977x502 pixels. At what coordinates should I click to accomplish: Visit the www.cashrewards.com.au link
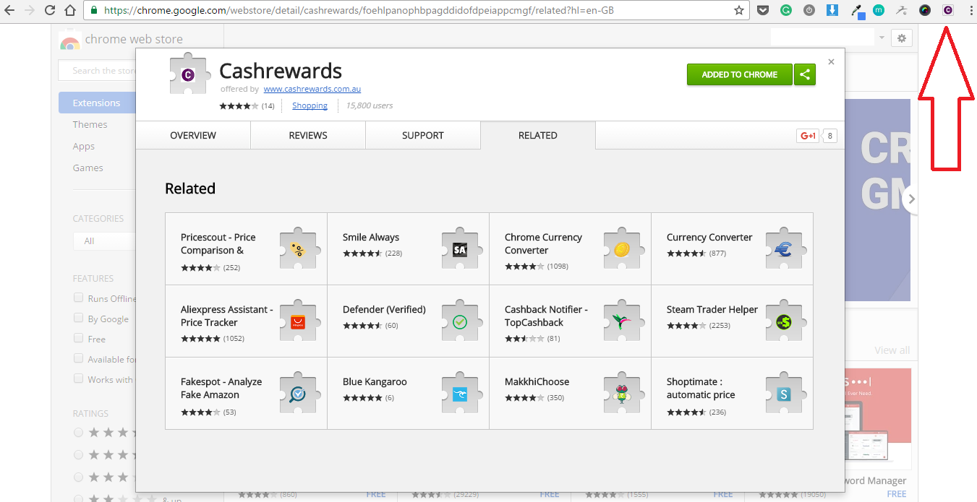(312, 90)
